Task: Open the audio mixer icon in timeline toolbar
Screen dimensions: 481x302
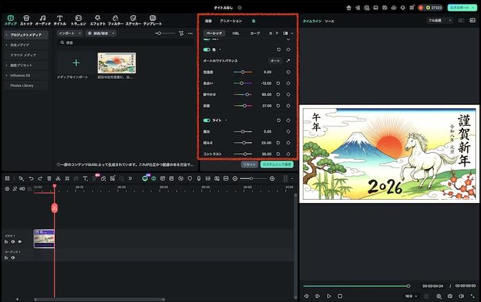Action: coord(208,178)
